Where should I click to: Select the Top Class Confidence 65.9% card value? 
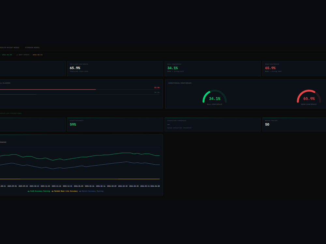point(75,68)
